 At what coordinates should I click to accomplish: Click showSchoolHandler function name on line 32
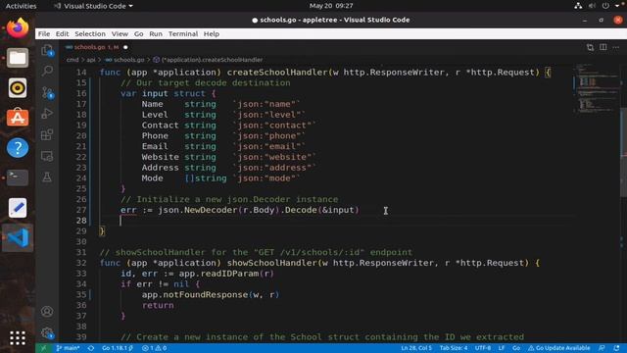272,263
